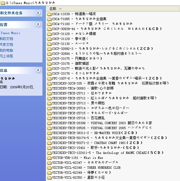Select CHATEAU CHANT 1981 folder name
180x181 pixels.
pos(97,143)
